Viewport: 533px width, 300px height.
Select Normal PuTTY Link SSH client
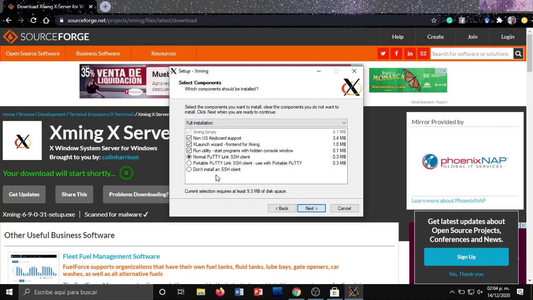[189, 157]
